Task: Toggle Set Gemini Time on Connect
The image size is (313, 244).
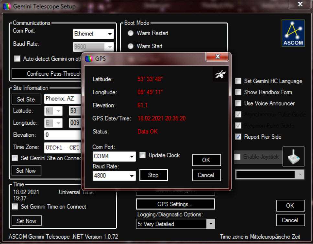Action: pos(15,207)
